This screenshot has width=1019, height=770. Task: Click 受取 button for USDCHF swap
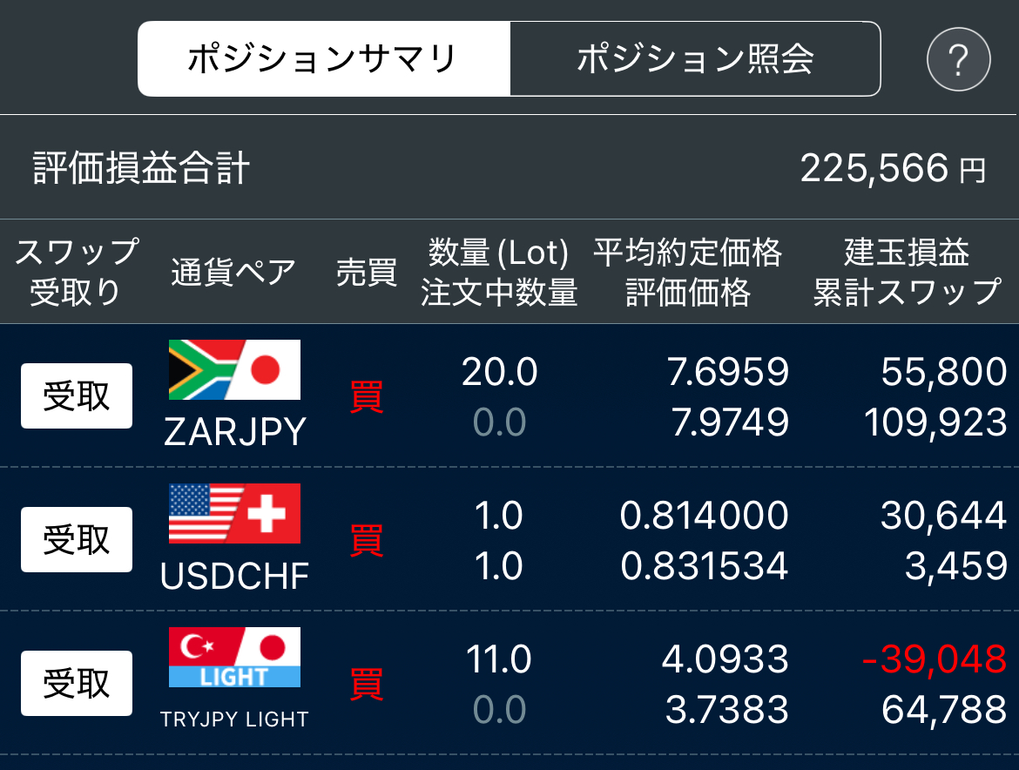(x=77, y=539)
